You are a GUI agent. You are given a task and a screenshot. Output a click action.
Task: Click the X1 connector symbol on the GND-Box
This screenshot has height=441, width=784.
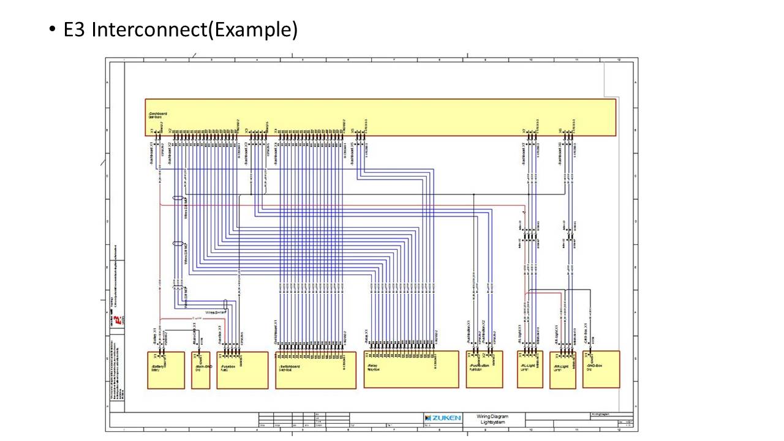point(586,355)
